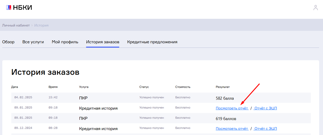
Task: Select the История заказов tab
Action: pos(103,42)
